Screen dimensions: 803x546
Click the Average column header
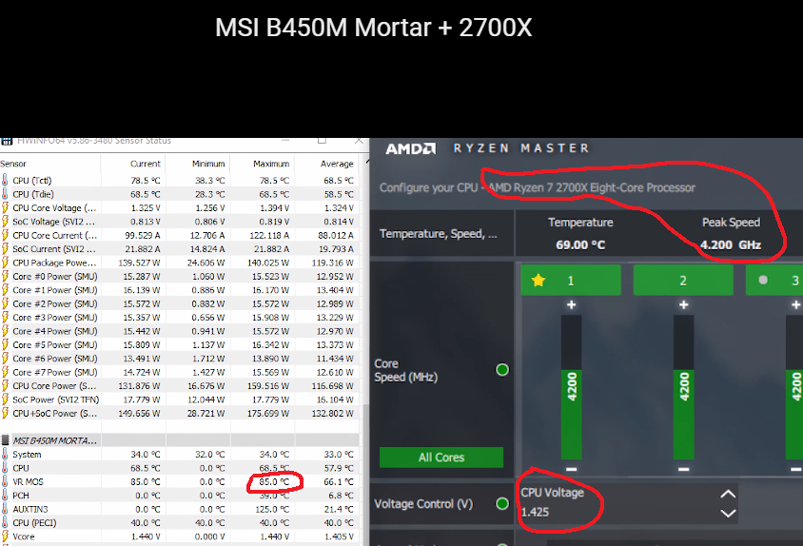click(327, 164)
